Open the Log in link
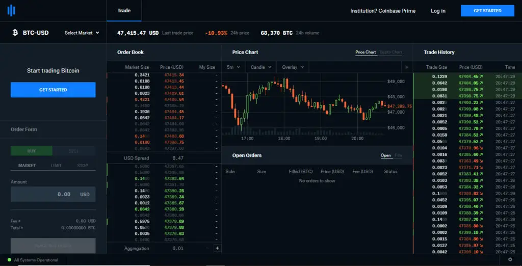The height and width of the screenshot is (266, 522). pyautogui.click(x=438, y=11)
